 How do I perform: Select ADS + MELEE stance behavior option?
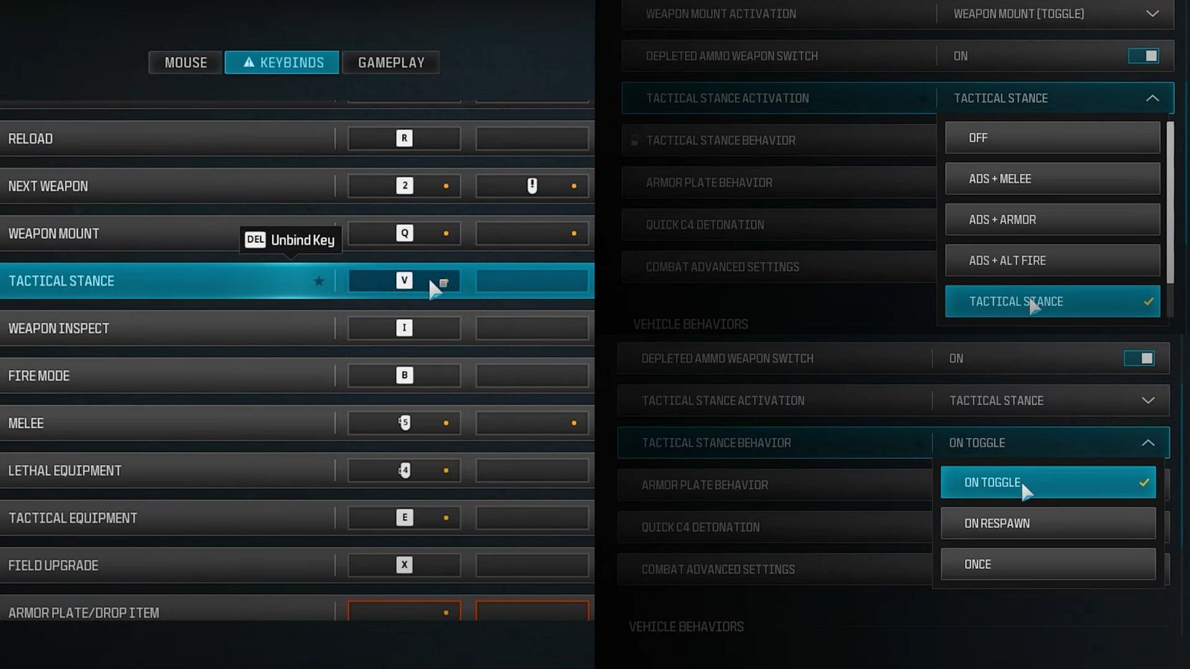pyautogui.click(x=1052, y=178)
